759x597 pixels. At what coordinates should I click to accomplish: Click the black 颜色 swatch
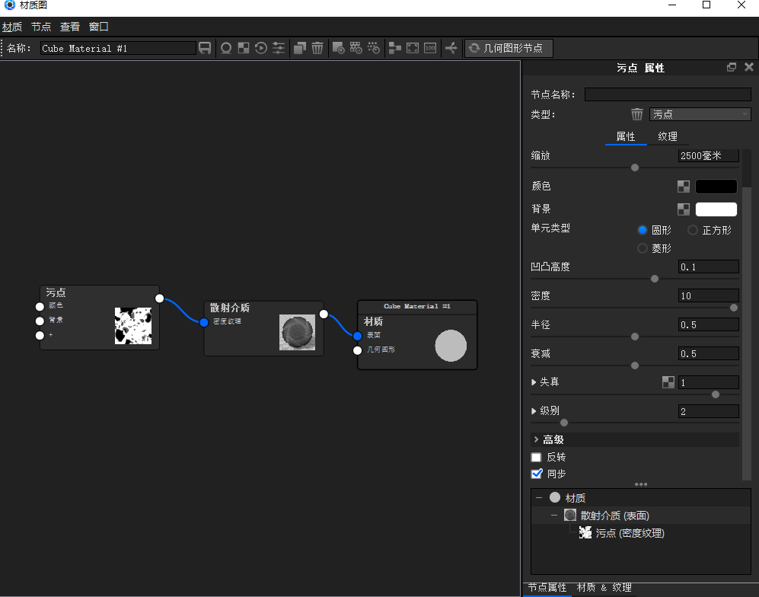[716, 187]
